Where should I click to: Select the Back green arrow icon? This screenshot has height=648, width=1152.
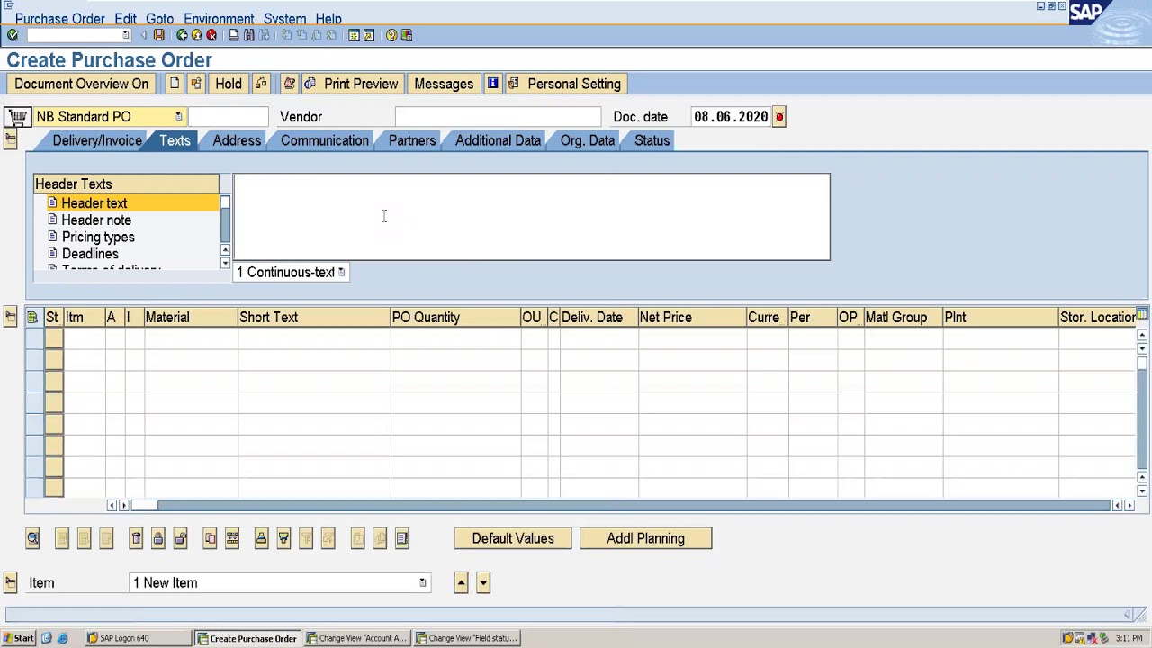183,35
